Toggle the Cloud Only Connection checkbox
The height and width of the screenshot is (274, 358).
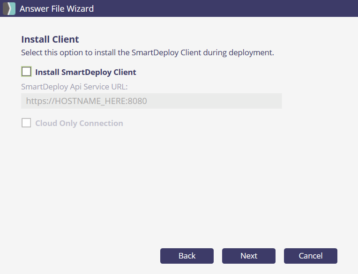tap(27, 123)
